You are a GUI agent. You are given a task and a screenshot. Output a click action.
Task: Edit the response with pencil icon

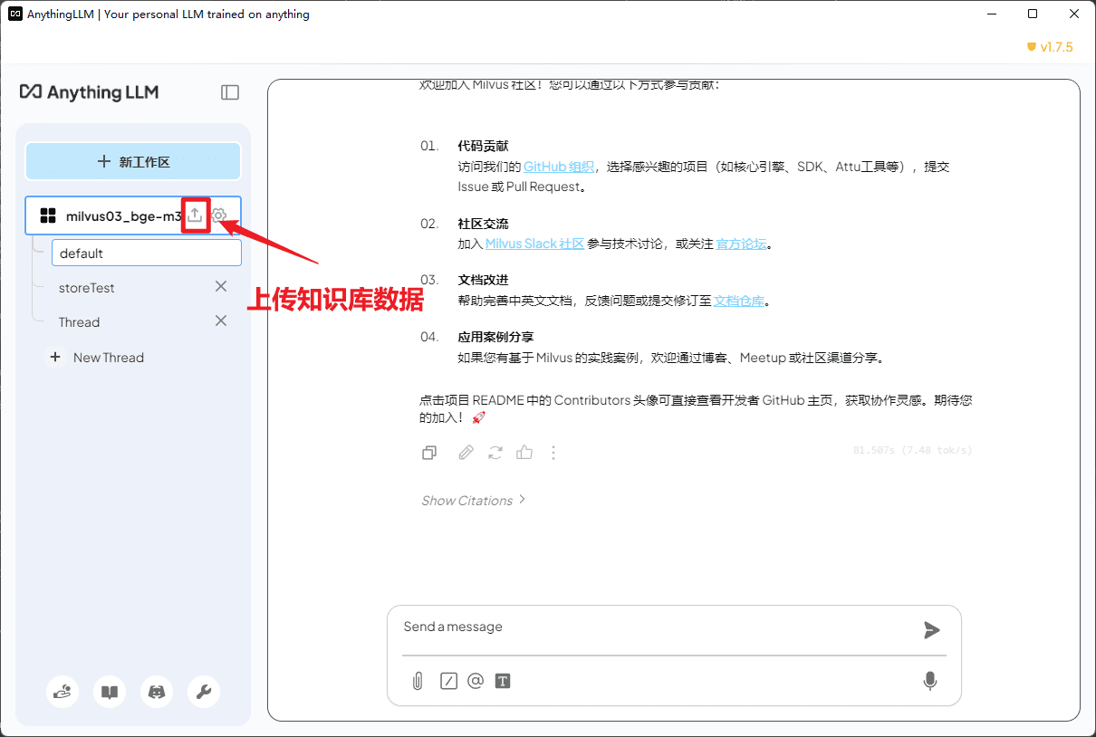pos(466,453)
